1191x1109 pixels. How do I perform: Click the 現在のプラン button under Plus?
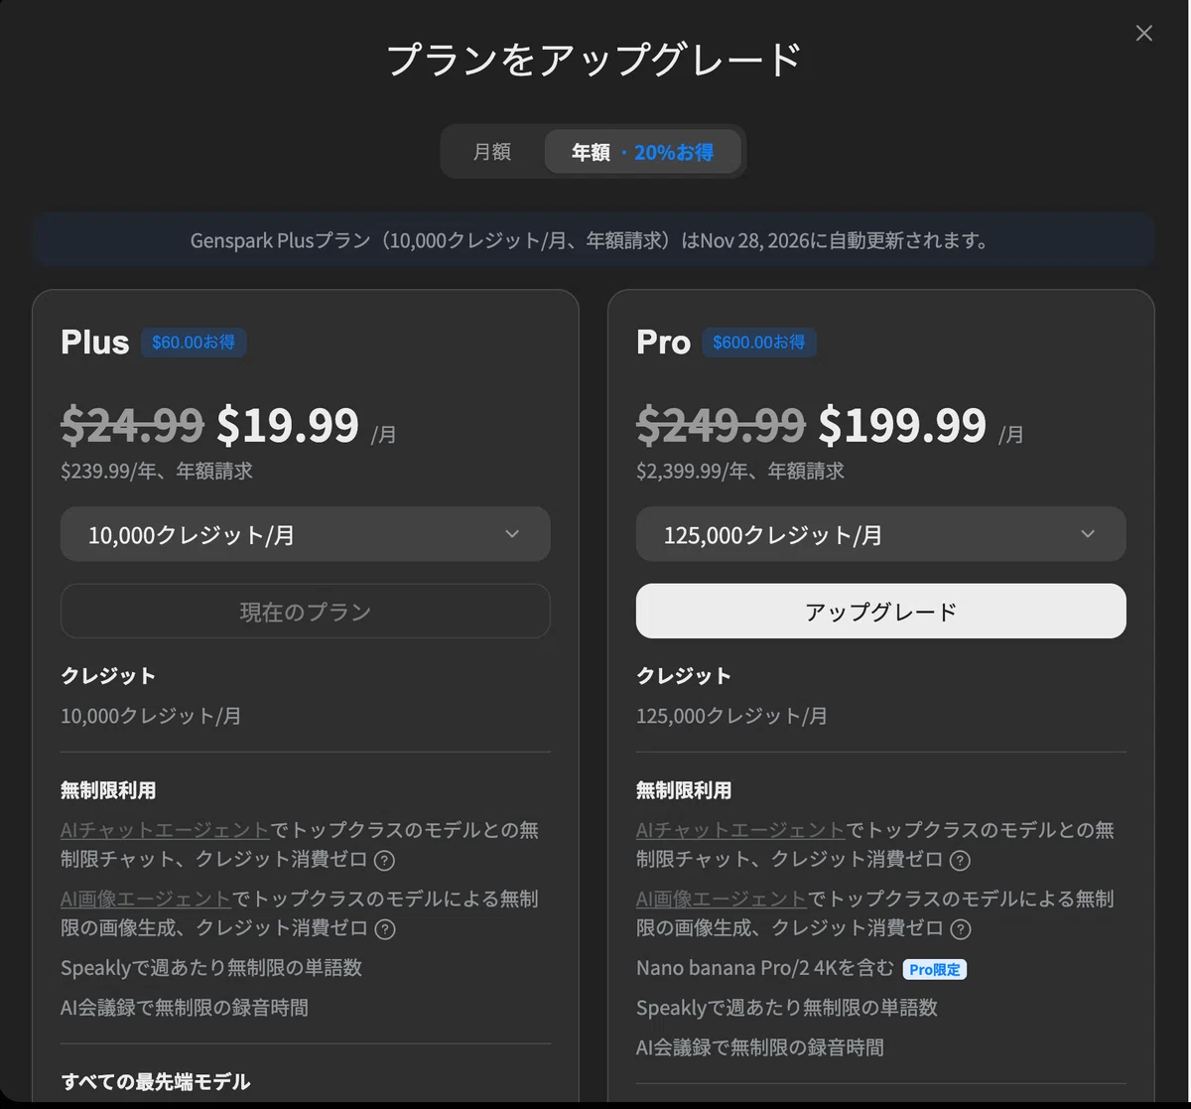click(x=306, y=611)
